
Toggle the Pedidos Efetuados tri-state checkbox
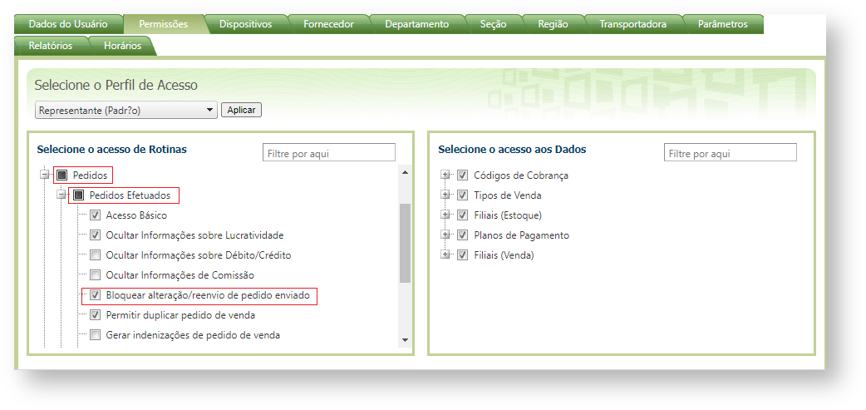(x=78, y=195)
